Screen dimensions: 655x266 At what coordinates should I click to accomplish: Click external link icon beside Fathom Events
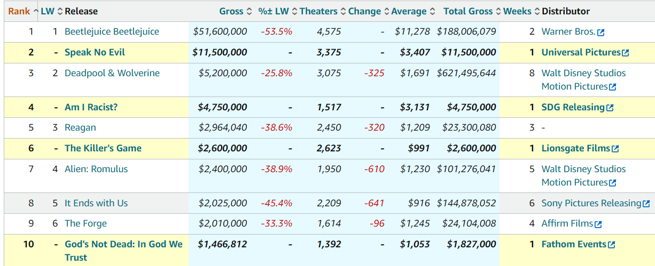pos(611,245)
